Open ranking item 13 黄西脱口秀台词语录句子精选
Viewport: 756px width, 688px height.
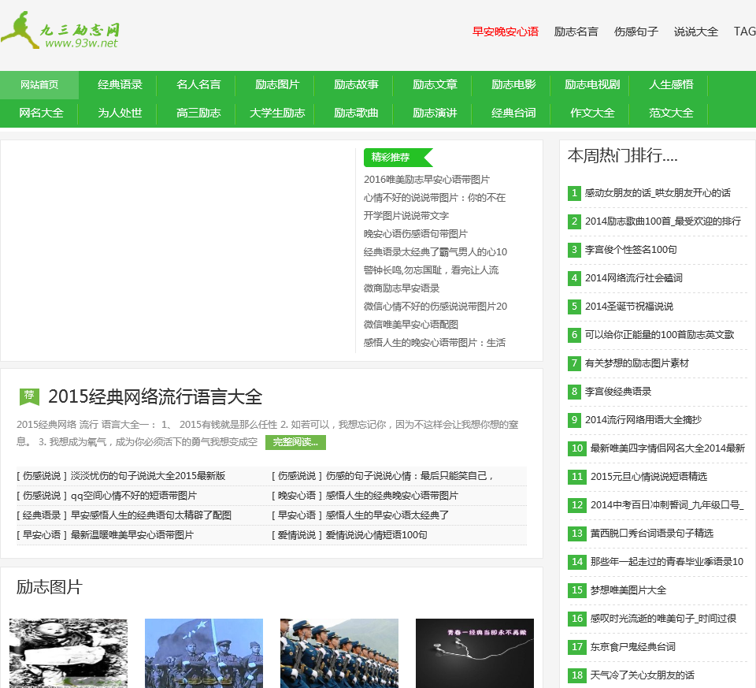pyautogui.click(x=651, y=534)
